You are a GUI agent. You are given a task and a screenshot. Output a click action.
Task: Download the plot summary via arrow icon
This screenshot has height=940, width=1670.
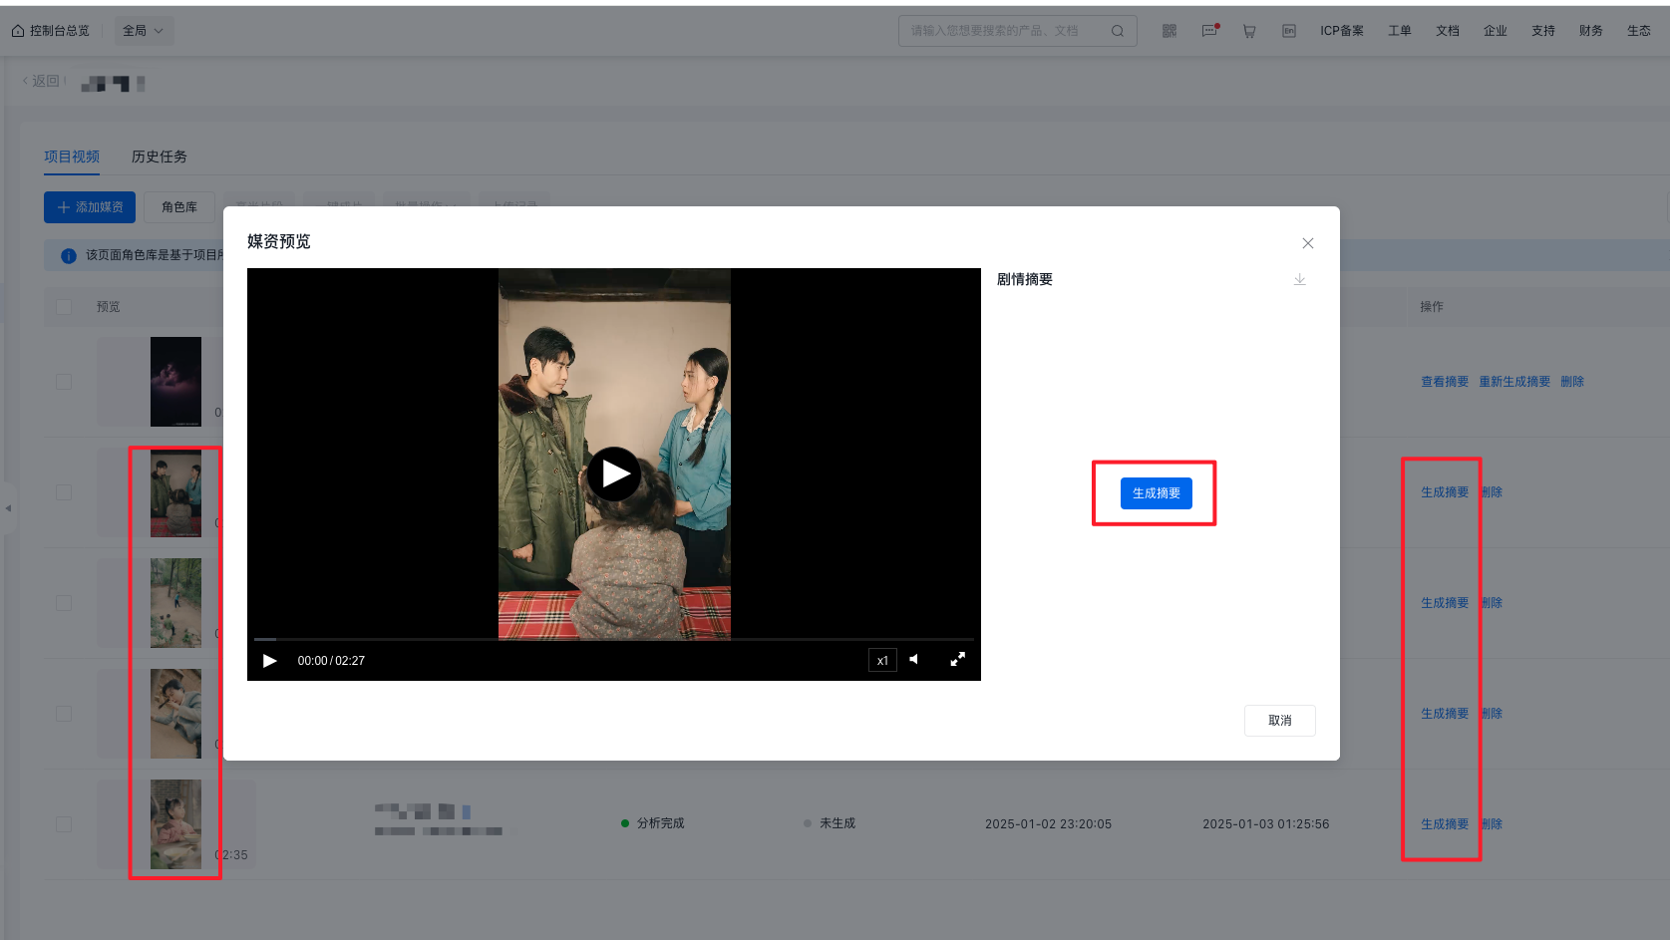(x=1300, y=279)
